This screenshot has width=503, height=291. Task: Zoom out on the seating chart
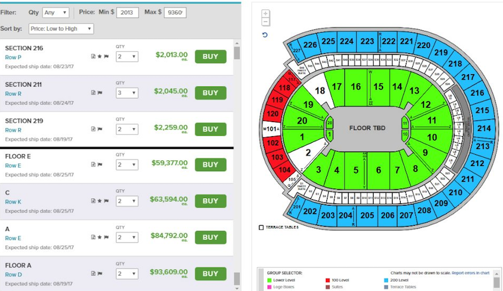tap(266, 22)
